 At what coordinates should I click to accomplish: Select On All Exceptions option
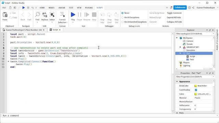[x=123, y=17]
